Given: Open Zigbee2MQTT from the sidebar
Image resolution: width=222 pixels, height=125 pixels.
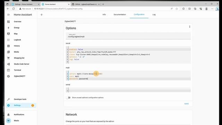Looking at the screenshot, I should click(x=19, y=76).
